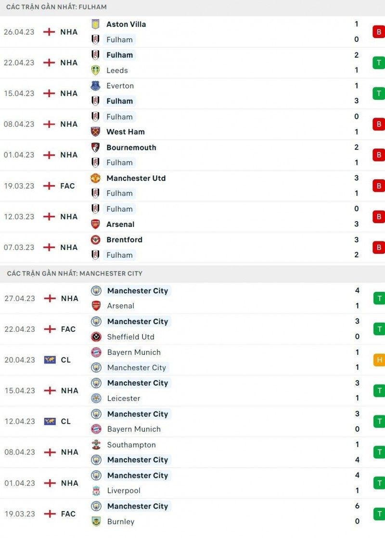The image size is (385, 538).
Task: Click the CL flag icon for 20.04.23 match
Action: click(50, 360)
